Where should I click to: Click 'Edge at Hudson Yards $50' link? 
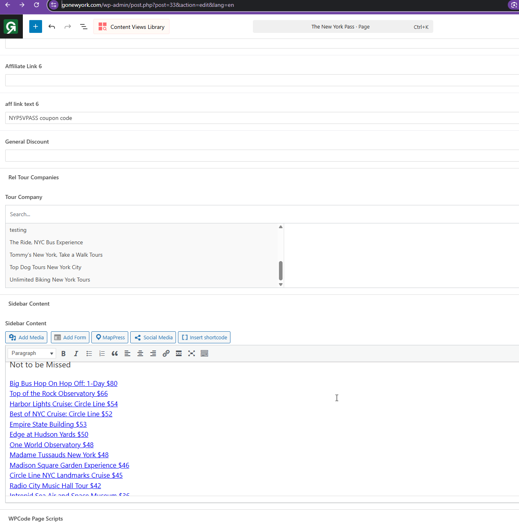coord(49,434)
